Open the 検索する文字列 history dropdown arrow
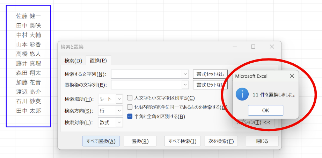The width and height of the screenshot is (322, 158). pyautogui.click(x=185, y=74)
